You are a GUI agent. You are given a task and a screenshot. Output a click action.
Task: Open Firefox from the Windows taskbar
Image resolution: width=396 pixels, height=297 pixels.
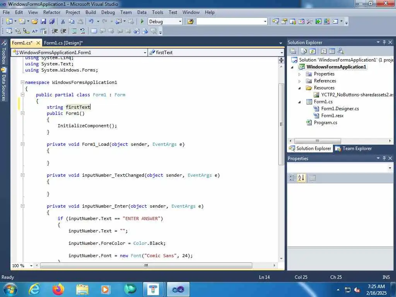(58, 289)
